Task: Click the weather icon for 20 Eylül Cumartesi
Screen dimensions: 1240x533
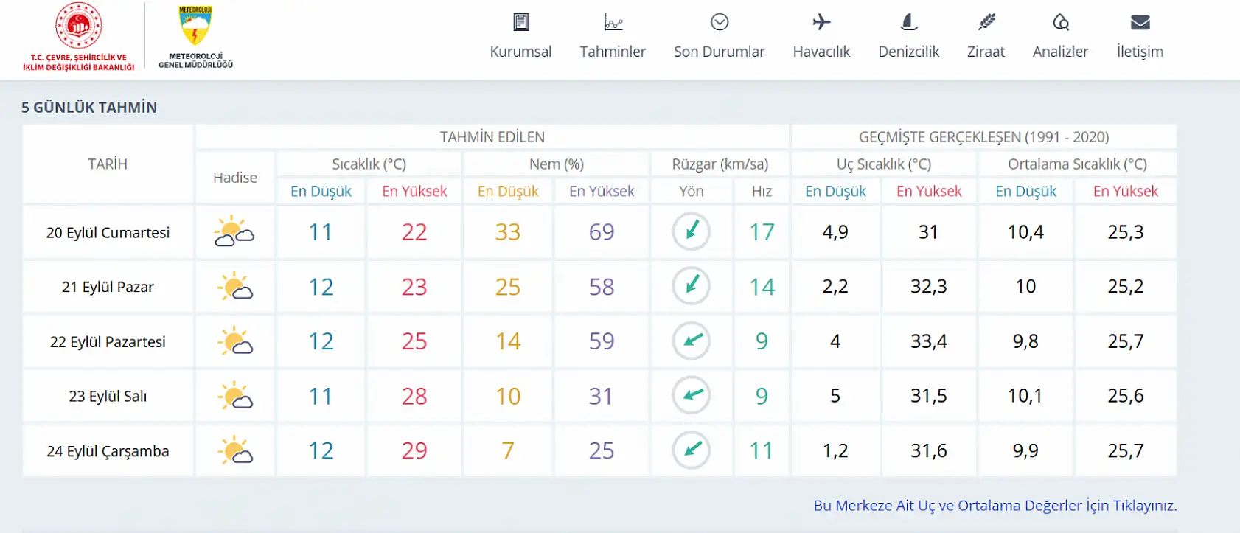Action: pyautogui.click(x=234, y=231)
